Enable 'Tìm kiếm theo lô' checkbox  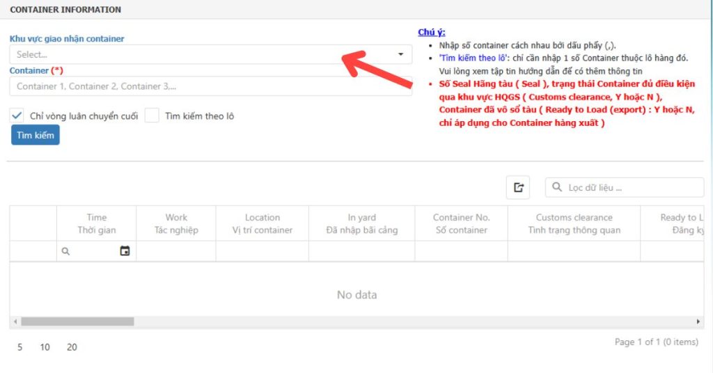coord(152,116)
